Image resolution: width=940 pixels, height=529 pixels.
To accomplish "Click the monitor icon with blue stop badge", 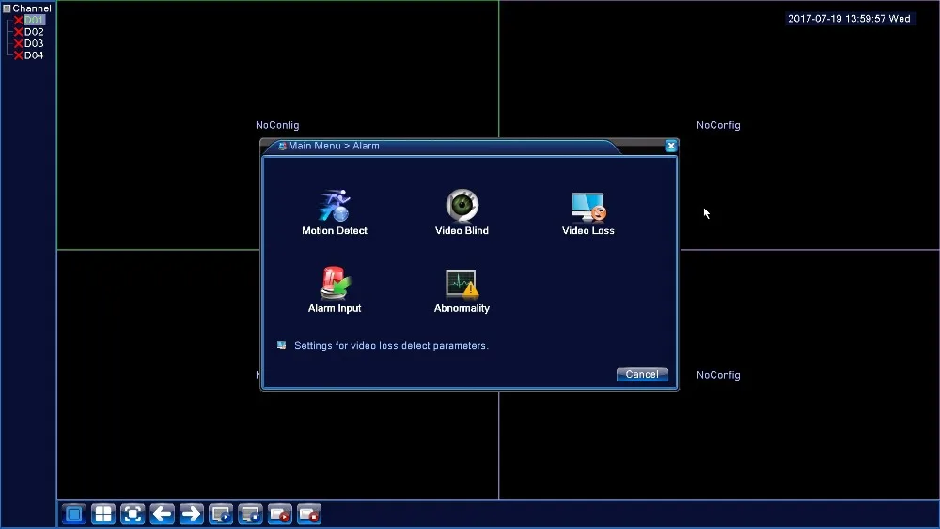I will (251, 514).
